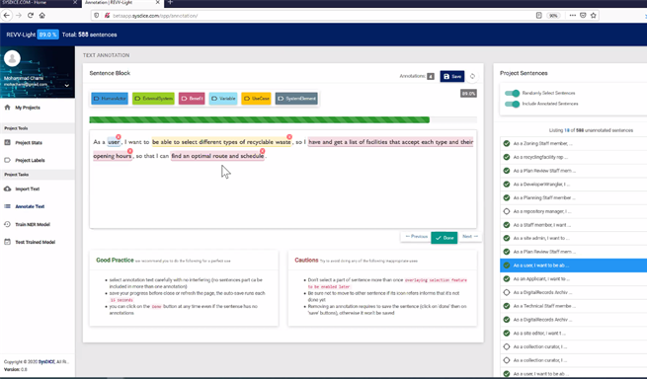Remove 'opening hours' annotation via red x
Viewport: 647px width, 379px height.
[x=130, y=151]
